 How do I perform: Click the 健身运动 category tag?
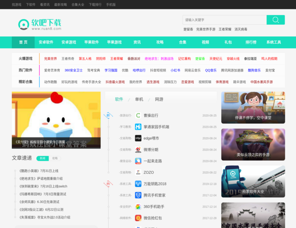click(125, 161)
